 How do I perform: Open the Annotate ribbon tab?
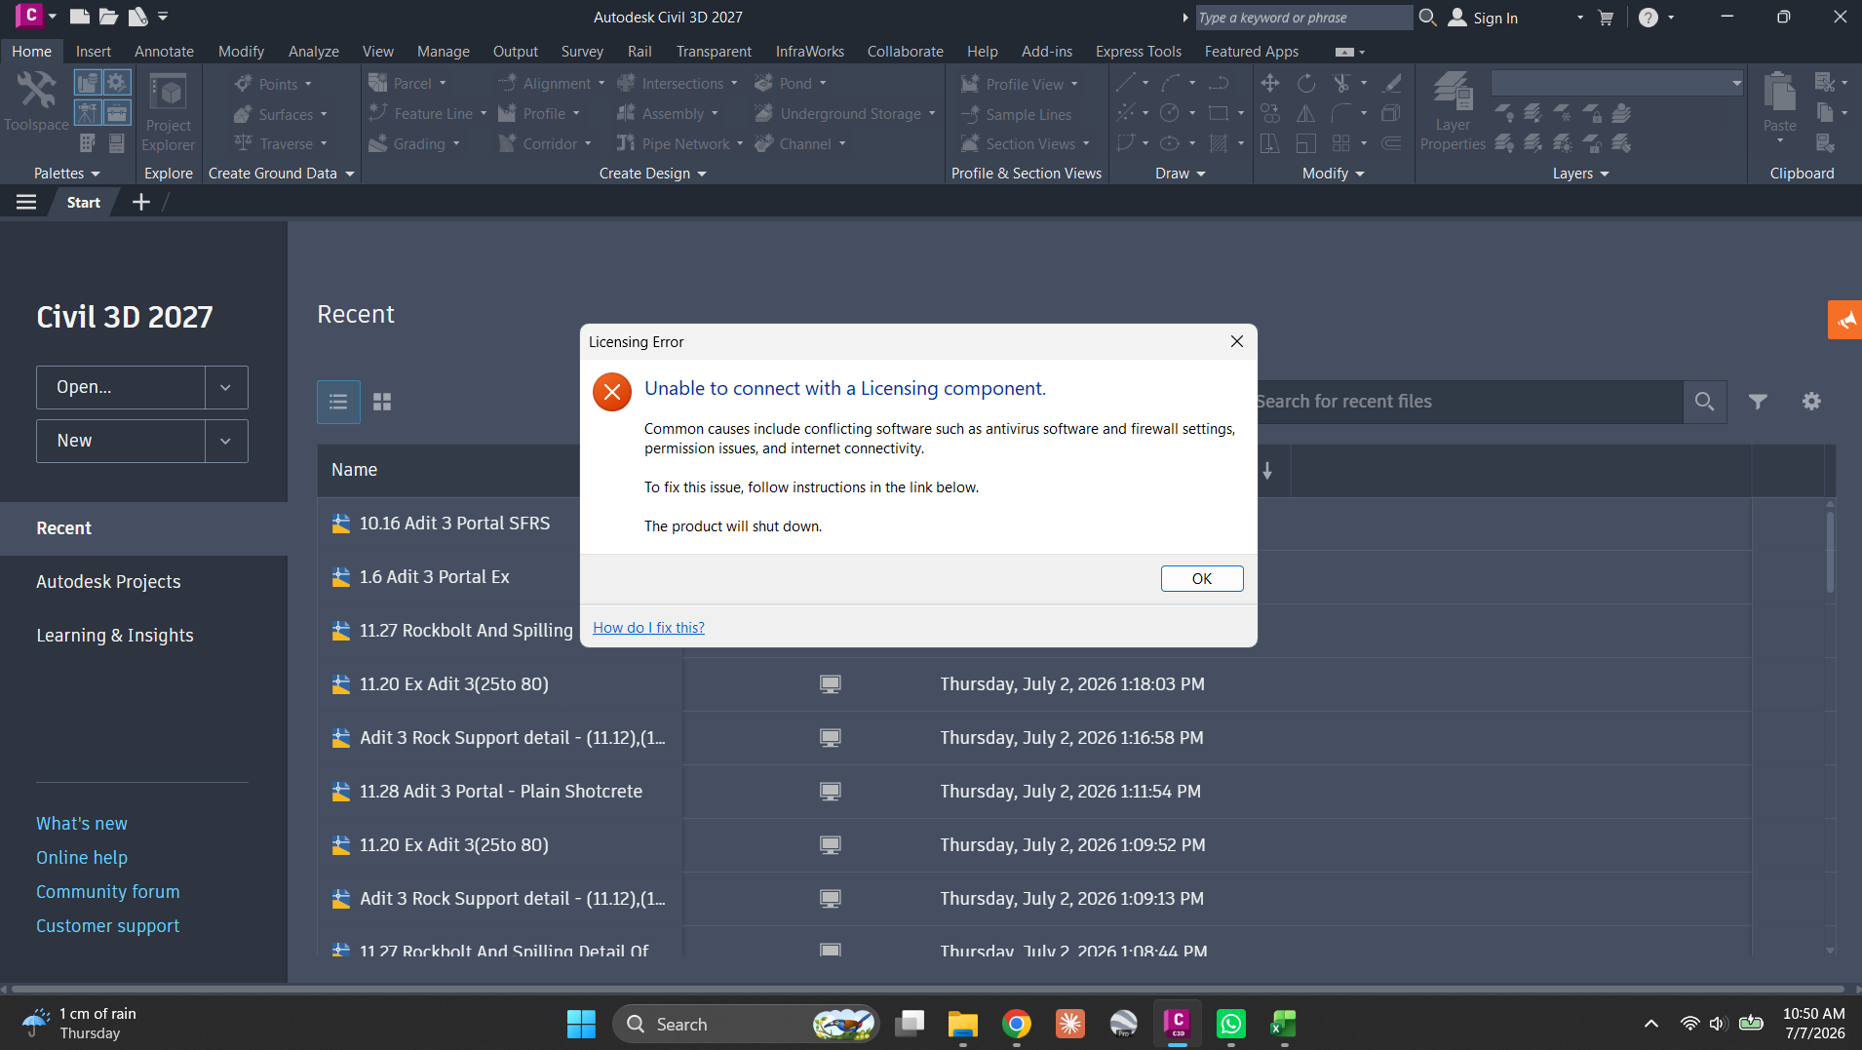(x=164, y=52)
